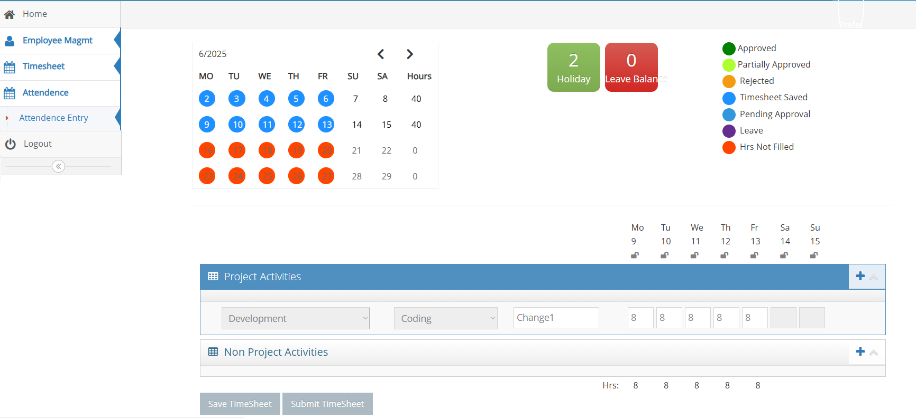
Task: Collapse sidebar with double-chevron icon
Action: (x=59, y=166)
